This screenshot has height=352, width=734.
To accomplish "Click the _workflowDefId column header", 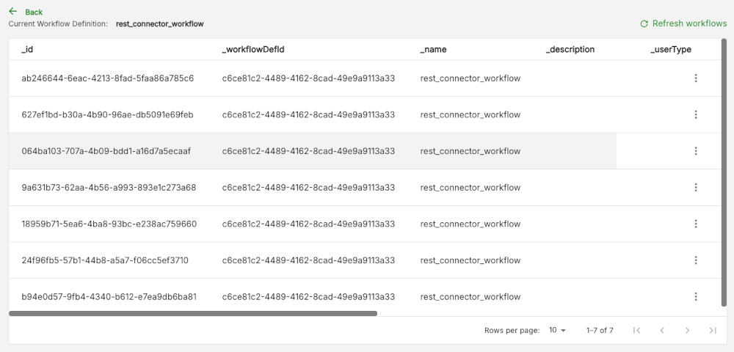I will pyautogui.click(x=253, y=50).
